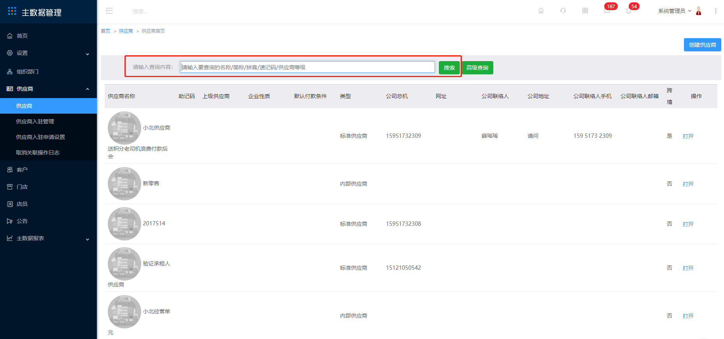The width and height of the screenshot is (724, 339).
Task: Click the 上级供应商 column header
Action: pyautogui.click(x=216, y=96)
